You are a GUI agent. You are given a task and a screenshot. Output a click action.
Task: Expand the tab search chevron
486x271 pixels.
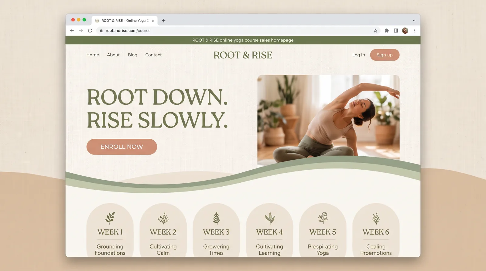click(414, 21)
